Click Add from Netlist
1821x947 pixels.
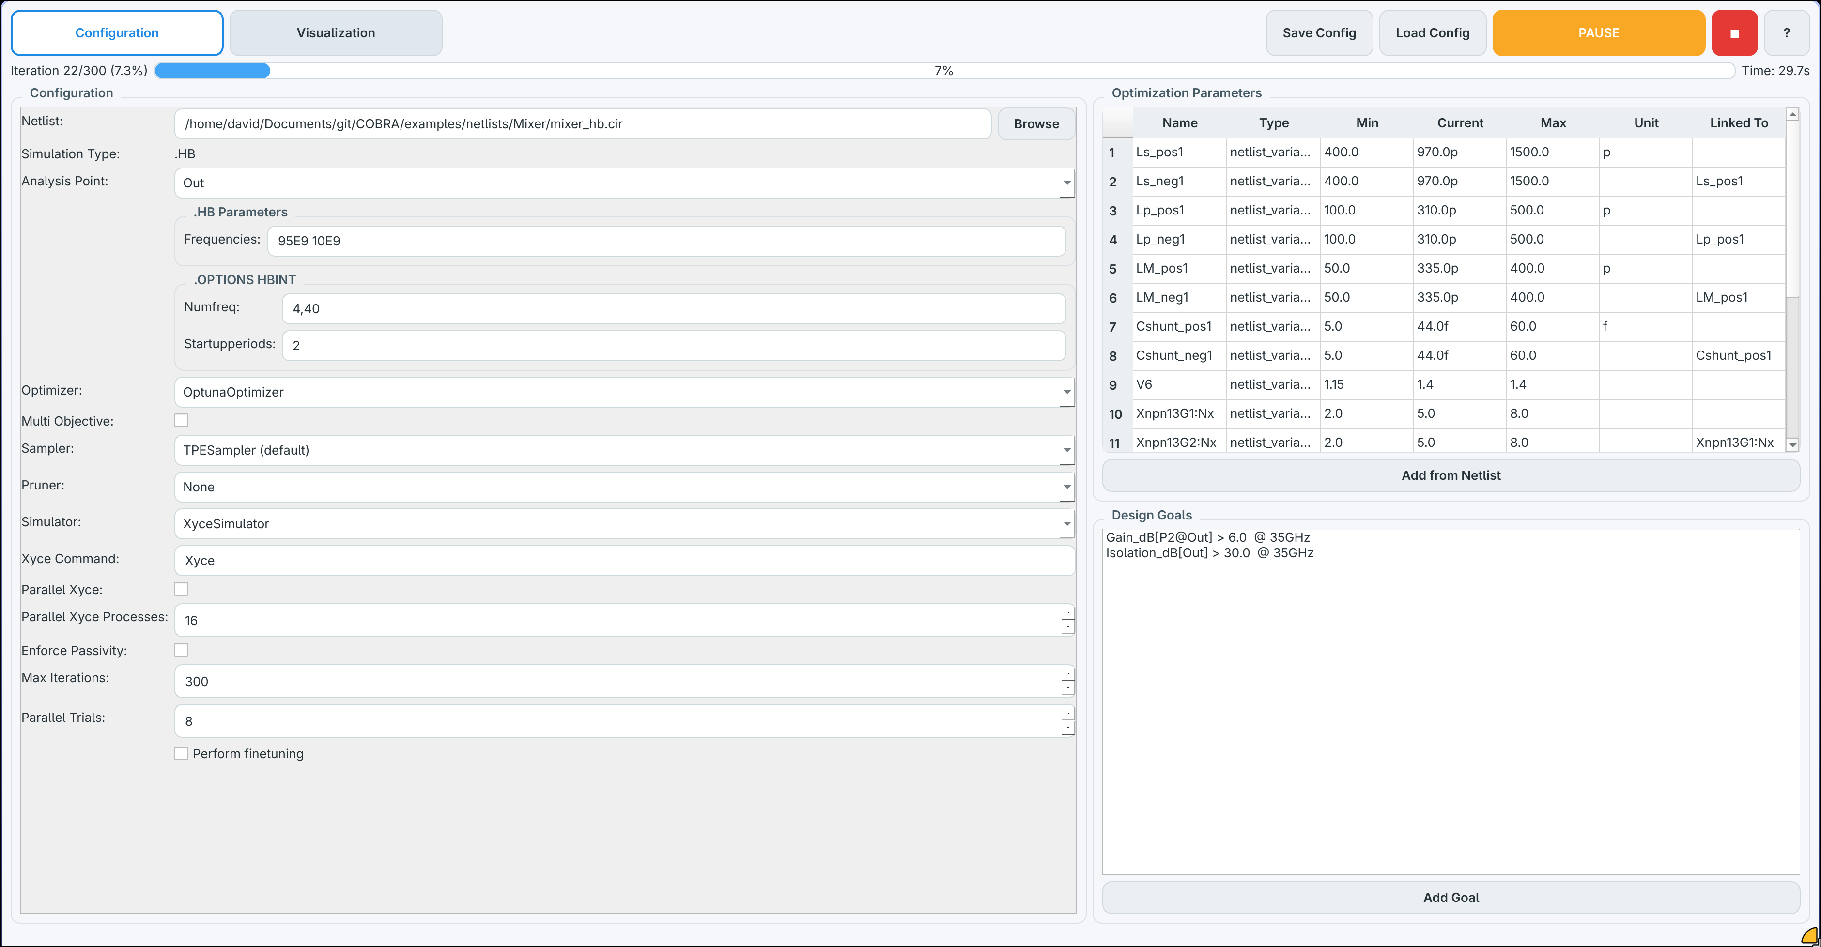[1451, 475]
